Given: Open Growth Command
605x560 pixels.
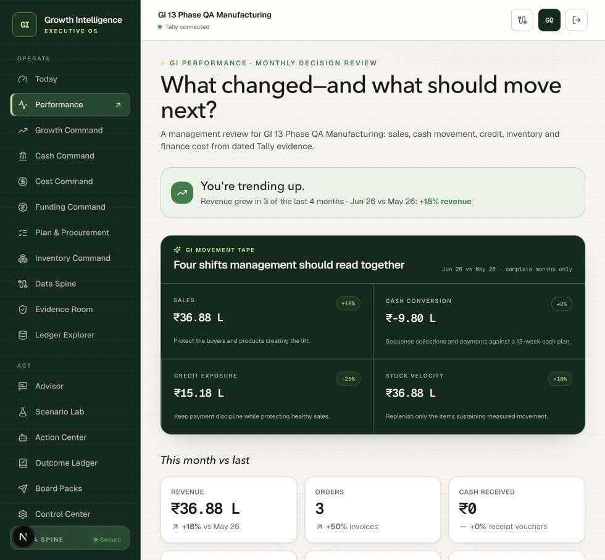Looking at the screenshot, I should click(x=70, y=130).
